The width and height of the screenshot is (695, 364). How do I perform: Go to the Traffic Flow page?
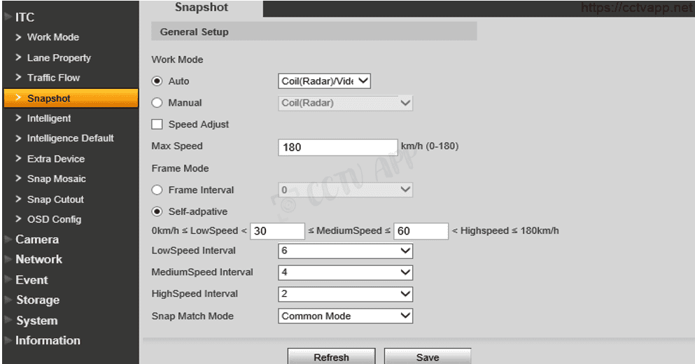(53, 78)
